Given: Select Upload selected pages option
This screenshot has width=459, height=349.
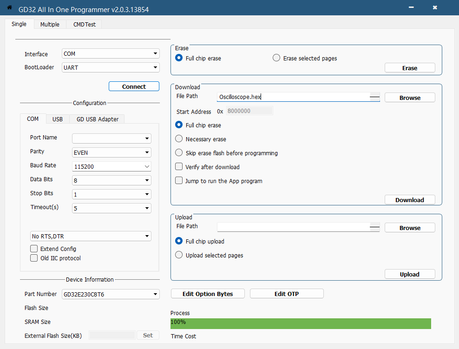Looking at the screenshot, I should pos(179,255).
